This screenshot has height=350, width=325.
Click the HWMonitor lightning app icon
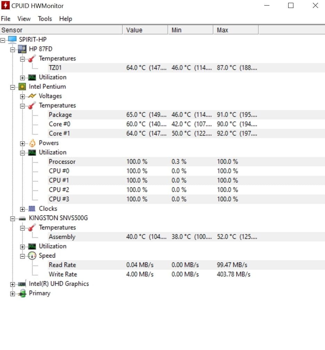click(x=5, y=5)
